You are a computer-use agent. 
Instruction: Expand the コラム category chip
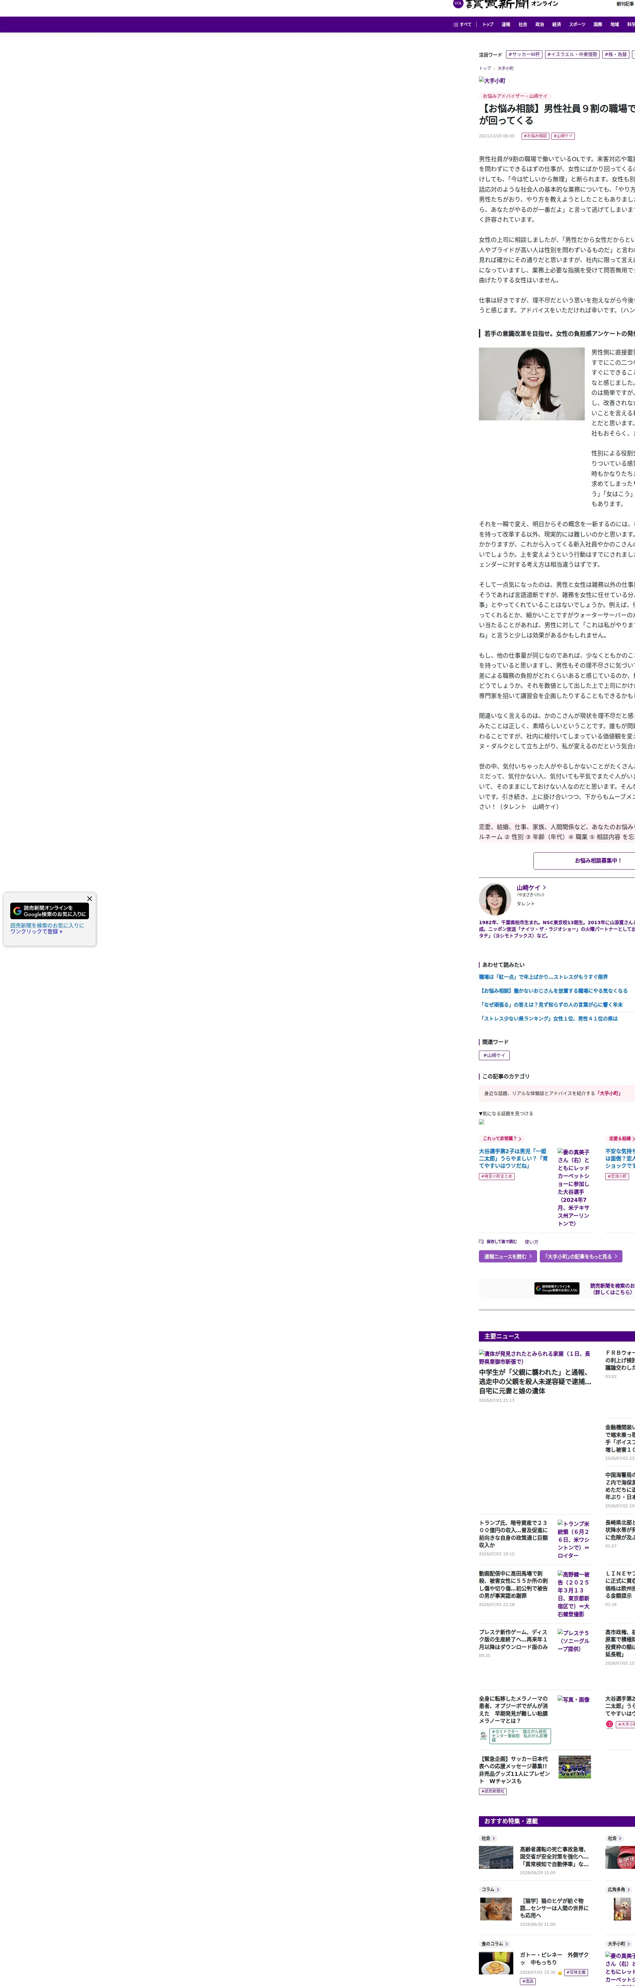pyautogui.click(x=490, y=1890)
